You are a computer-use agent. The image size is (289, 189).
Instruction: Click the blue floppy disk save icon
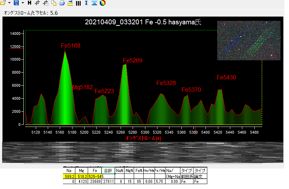click(16, 3)
